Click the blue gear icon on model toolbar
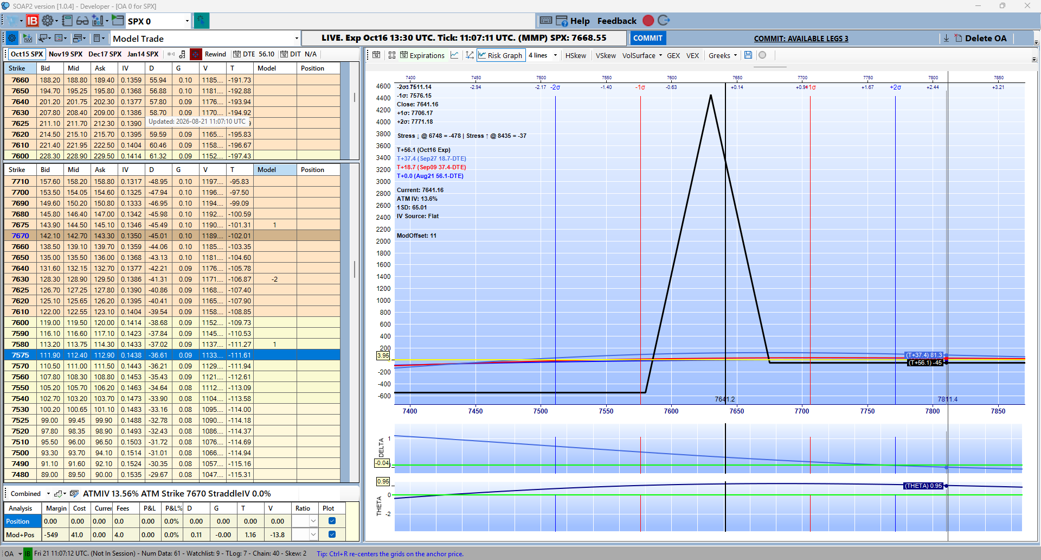The image size is (1041, 560). pos(11,39)
